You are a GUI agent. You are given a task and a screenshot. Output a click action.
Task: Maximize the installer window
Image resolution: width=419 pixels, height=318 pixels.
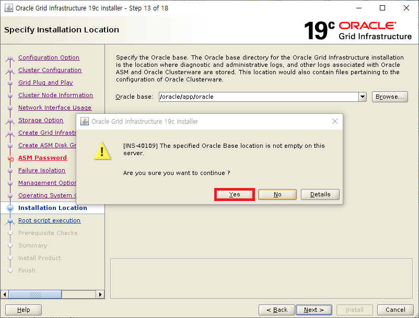382,8
